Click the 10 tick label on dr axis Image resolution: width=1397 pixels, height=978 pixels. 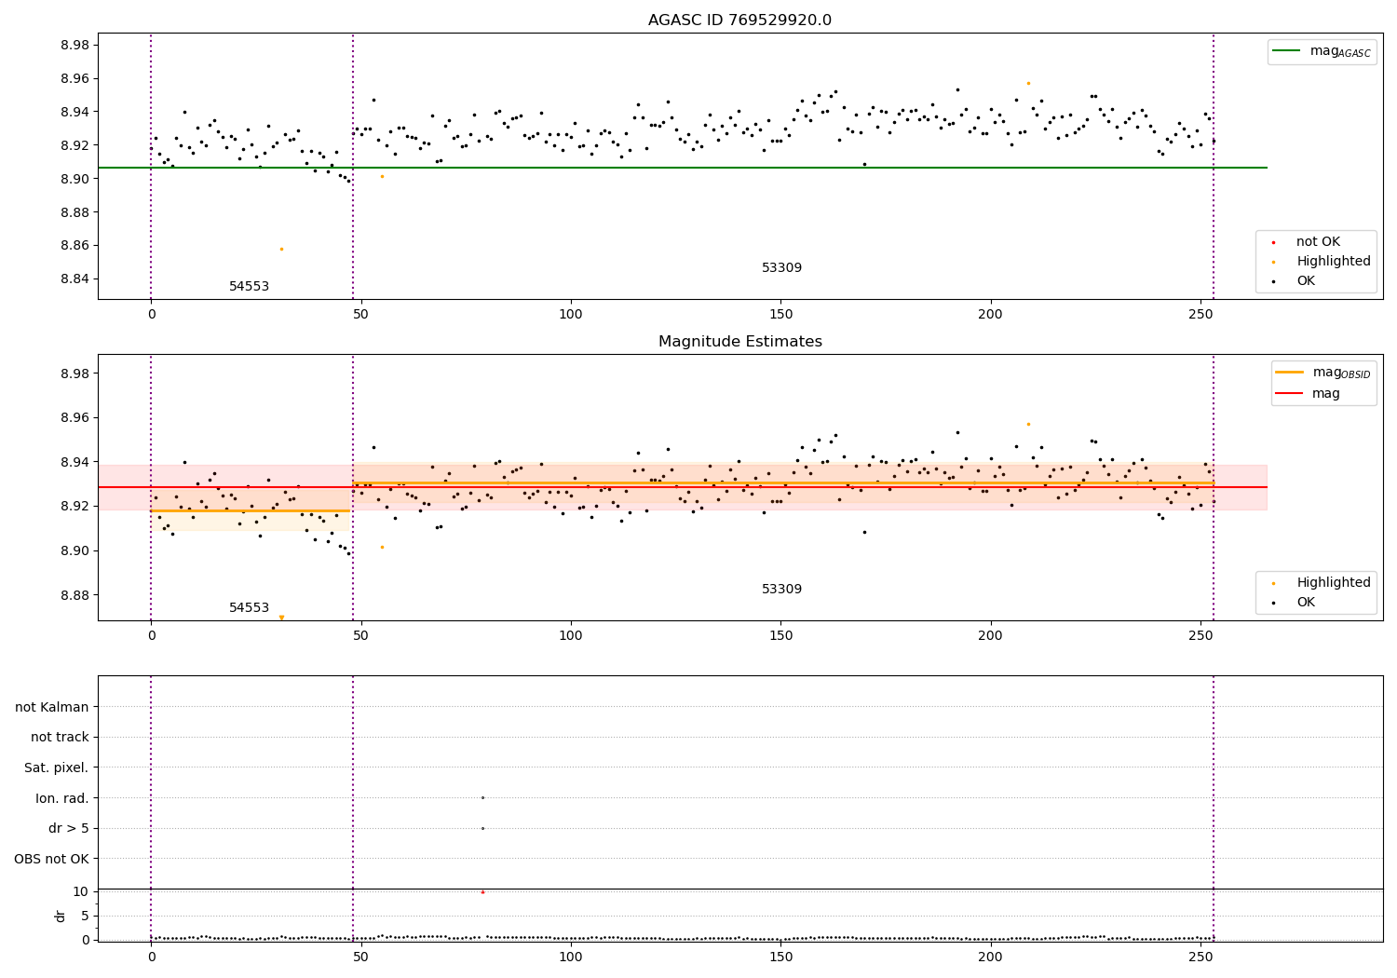click(81, 891)
